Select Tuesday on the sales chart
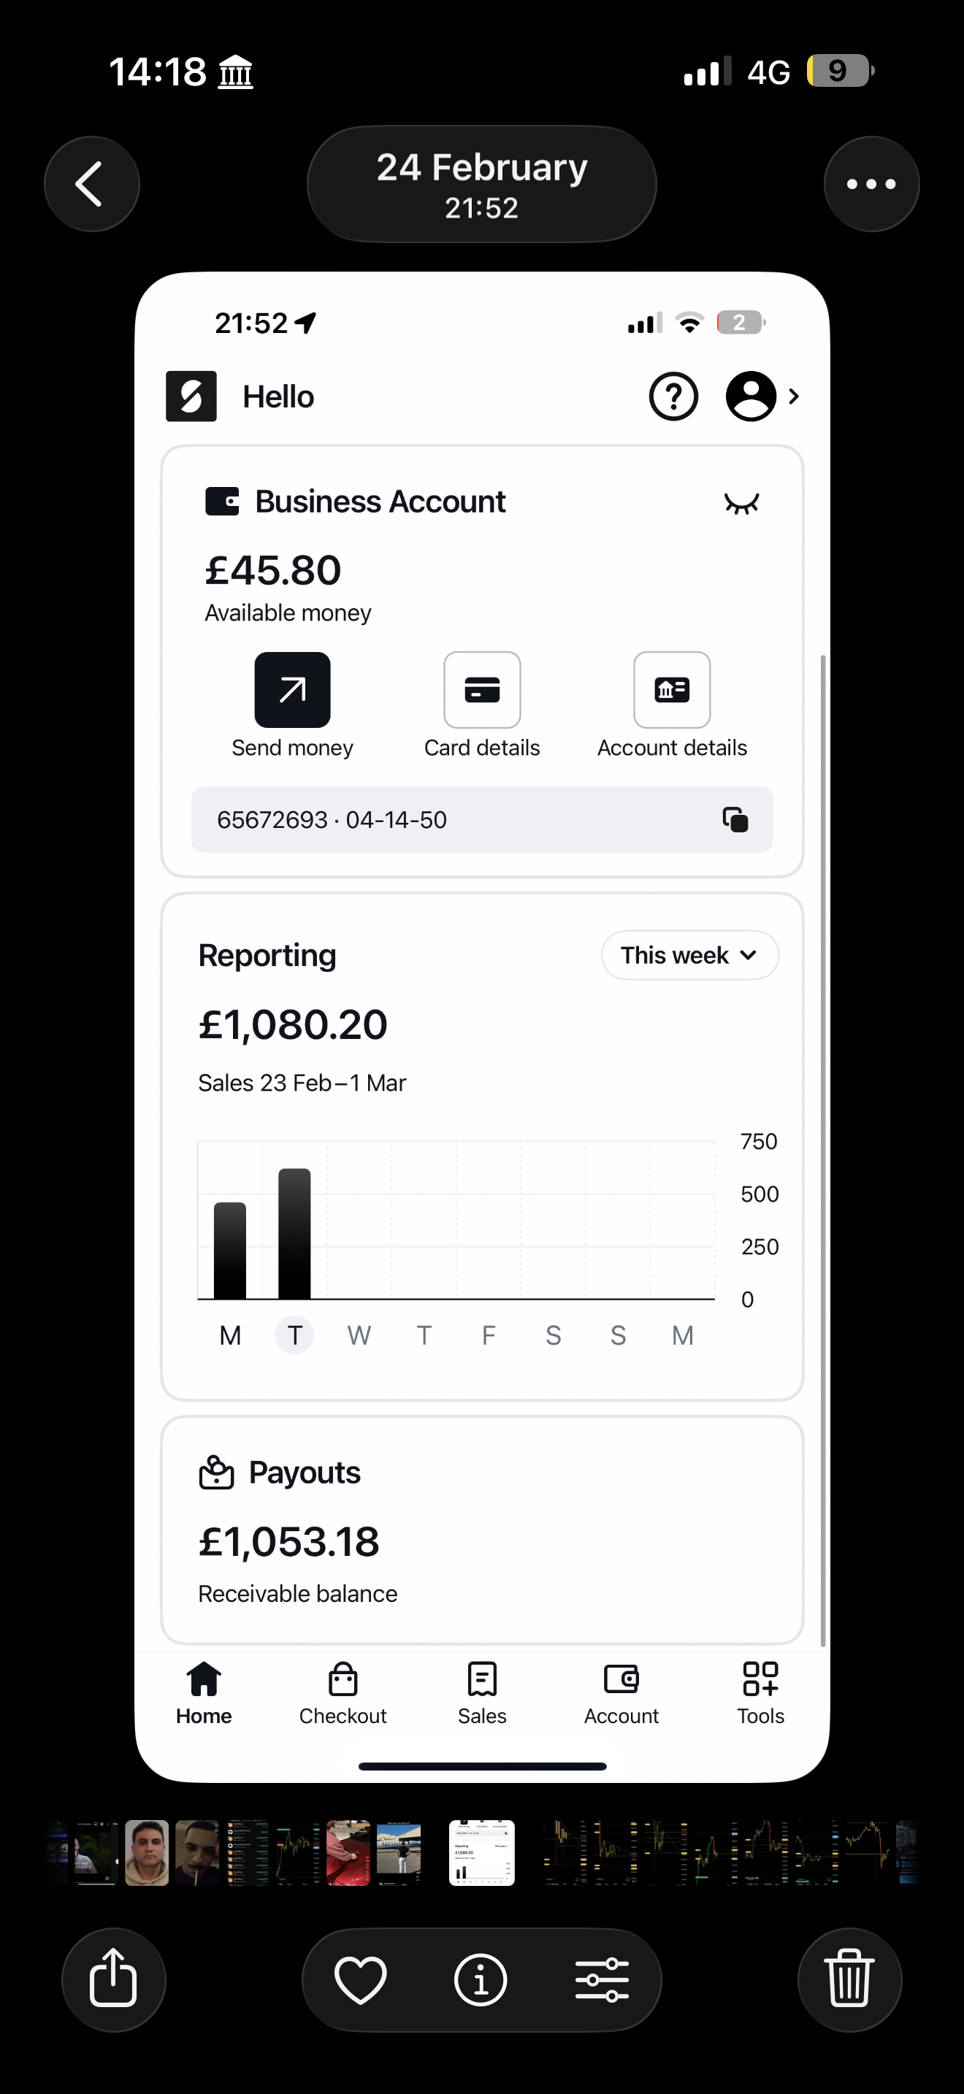 tap(294, 1335)
